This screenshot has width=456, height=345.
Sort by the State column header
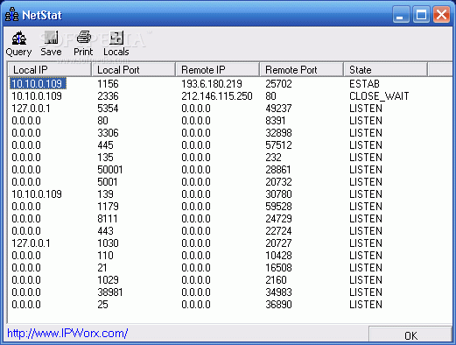coord(385,70)
